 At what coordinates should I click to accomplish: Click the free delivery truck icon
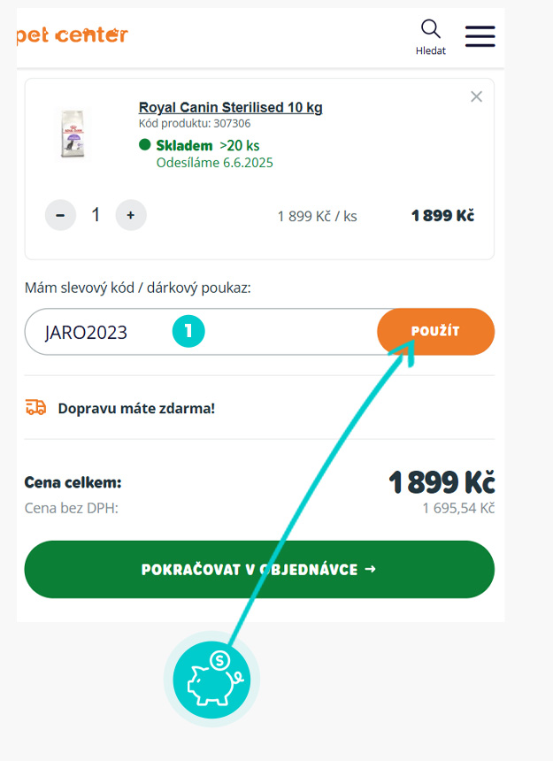coord(35,408)
